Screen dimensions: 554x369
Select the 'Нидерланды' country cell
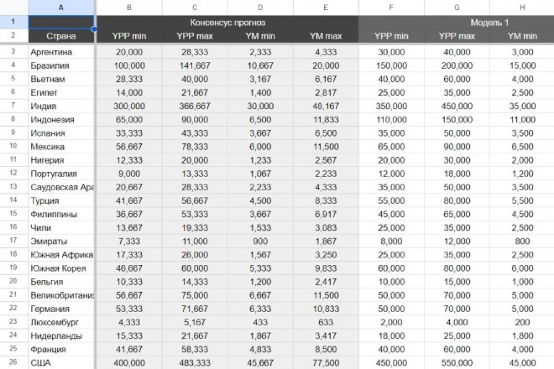61,336
